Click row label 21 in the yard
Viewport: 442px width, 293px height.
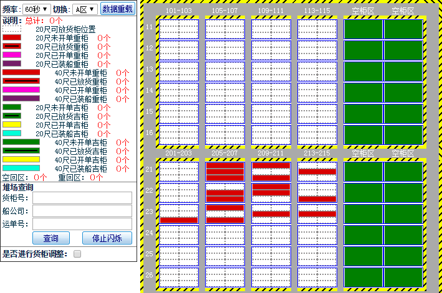point(149,170)
